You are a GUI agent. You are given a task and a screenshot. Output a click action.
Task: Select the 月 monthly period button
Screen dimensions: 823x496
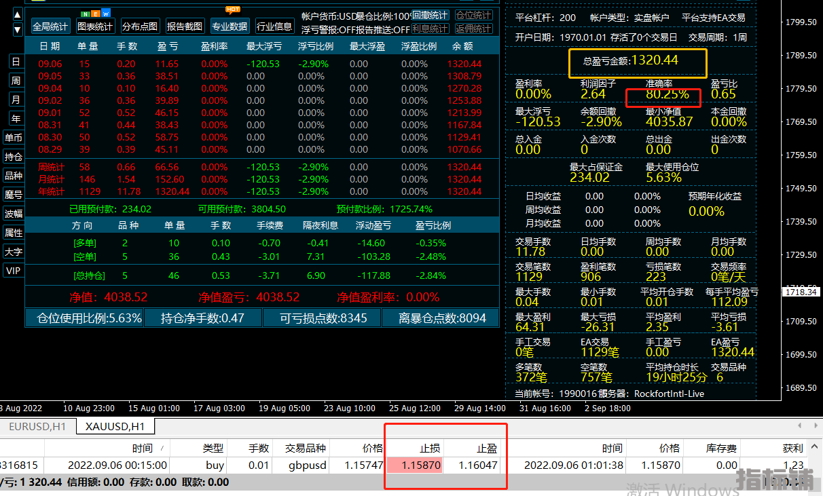15,100
